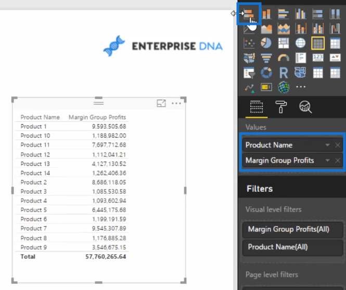The width and height of the screenshot is (346, 290).
Task: Select the clustered bar chart visual
Action: (284, 14)
